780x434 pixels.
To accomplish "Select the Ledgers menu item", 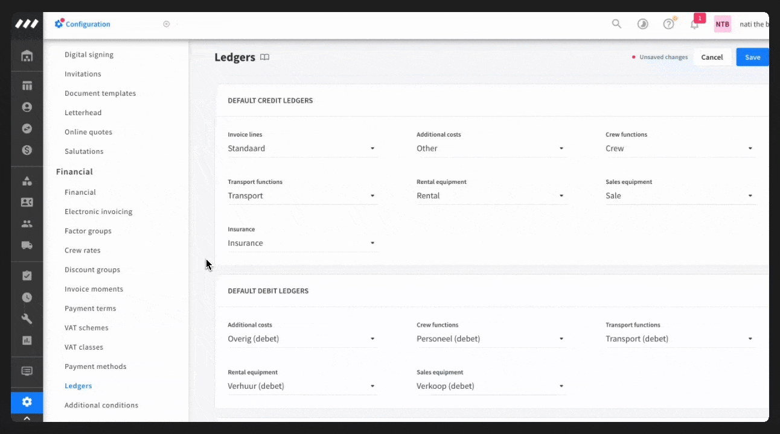I will [x=78, y=386].
